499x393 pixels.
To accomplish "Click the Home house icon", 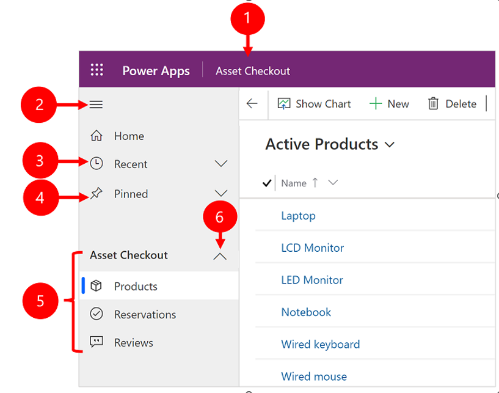I will 96,136.
